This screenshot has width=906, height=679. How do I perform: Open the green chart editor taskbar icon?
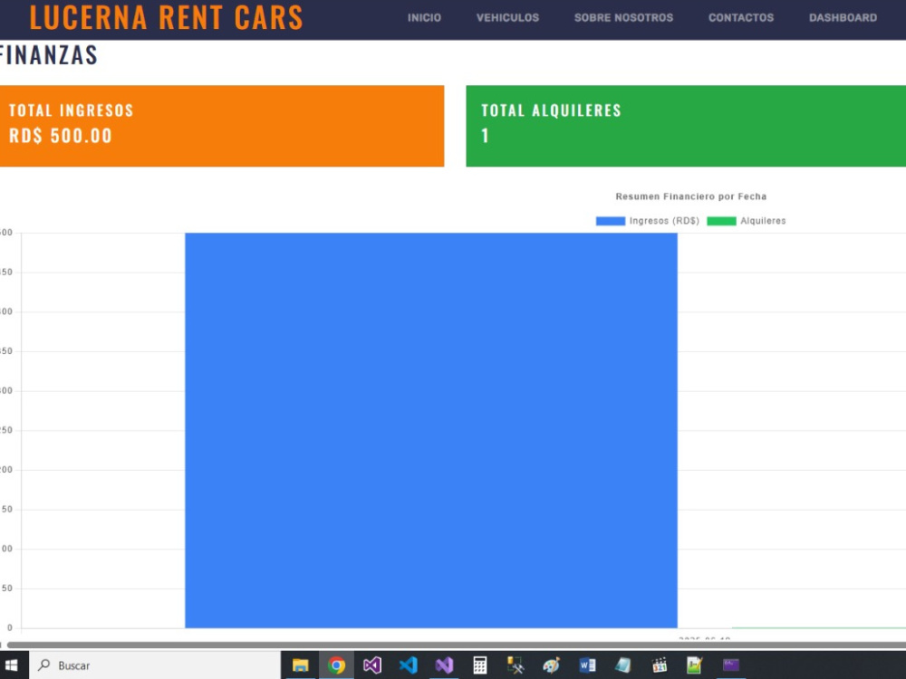click(695, 665)
